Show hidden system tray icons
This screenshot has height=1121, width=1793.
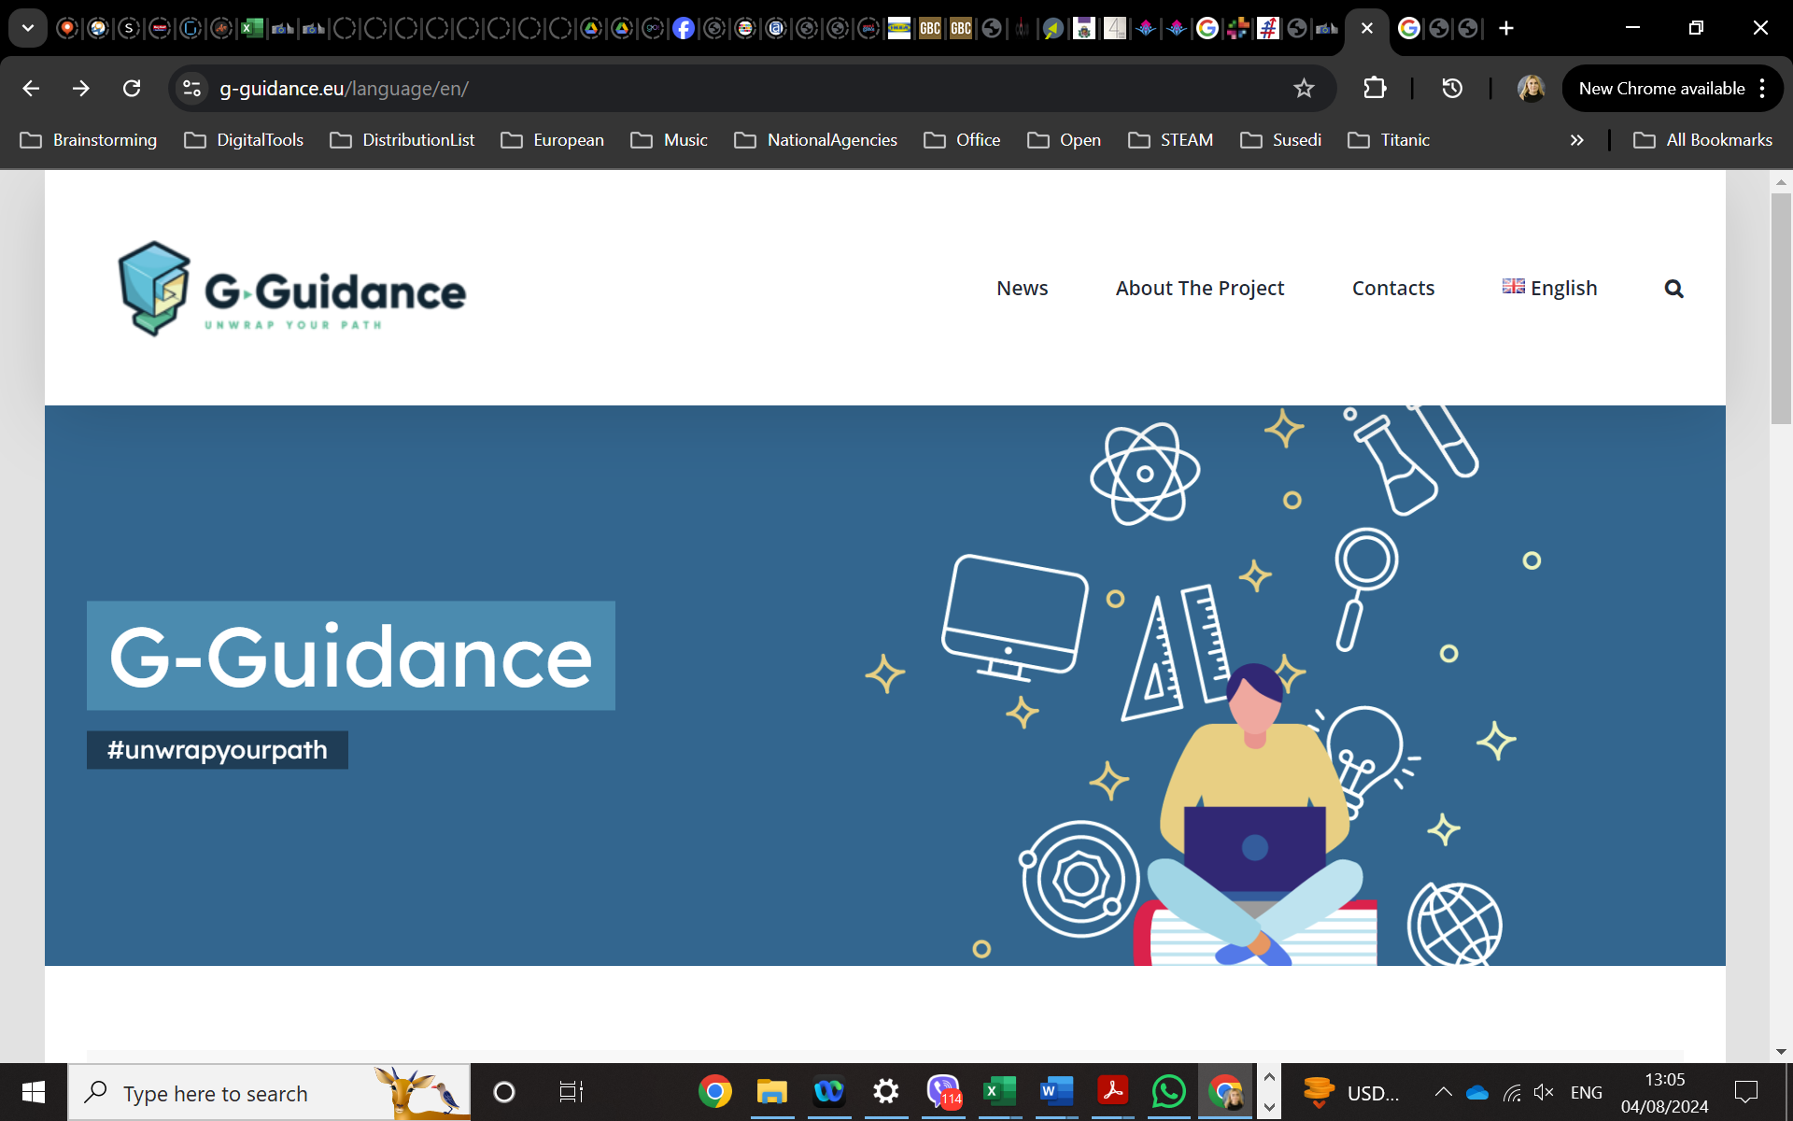click(1443, 1092)
